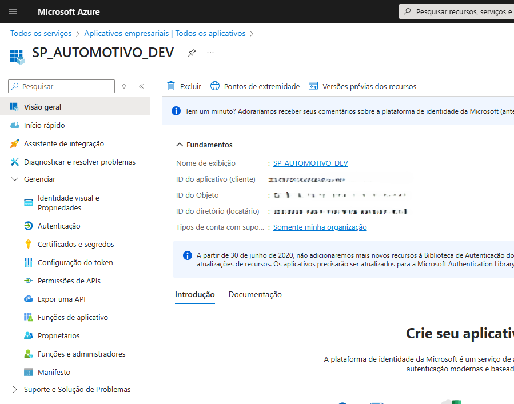Open Certificados e segredos menu item

click(75, 244)
